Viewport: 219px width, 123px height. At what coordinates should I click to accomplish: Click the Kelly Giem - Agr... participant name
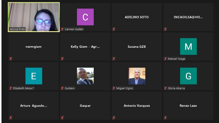pyautogui.click(x=85, y=47)
